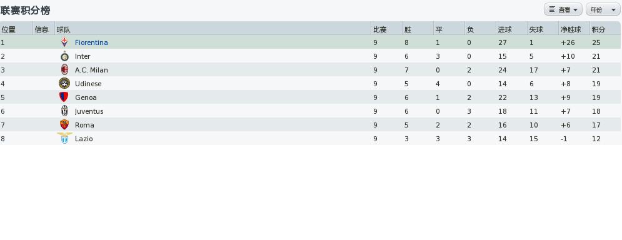Click the Lazio club crest icon

click(64, 139)
